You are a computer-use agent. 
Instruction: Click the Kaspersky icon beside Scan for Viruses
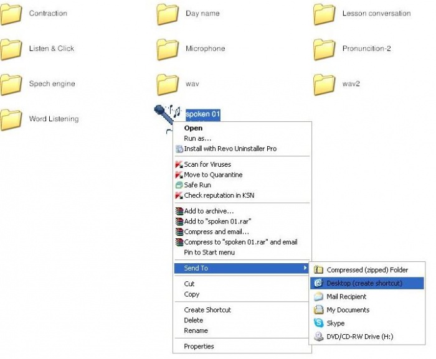click(179, 164)
